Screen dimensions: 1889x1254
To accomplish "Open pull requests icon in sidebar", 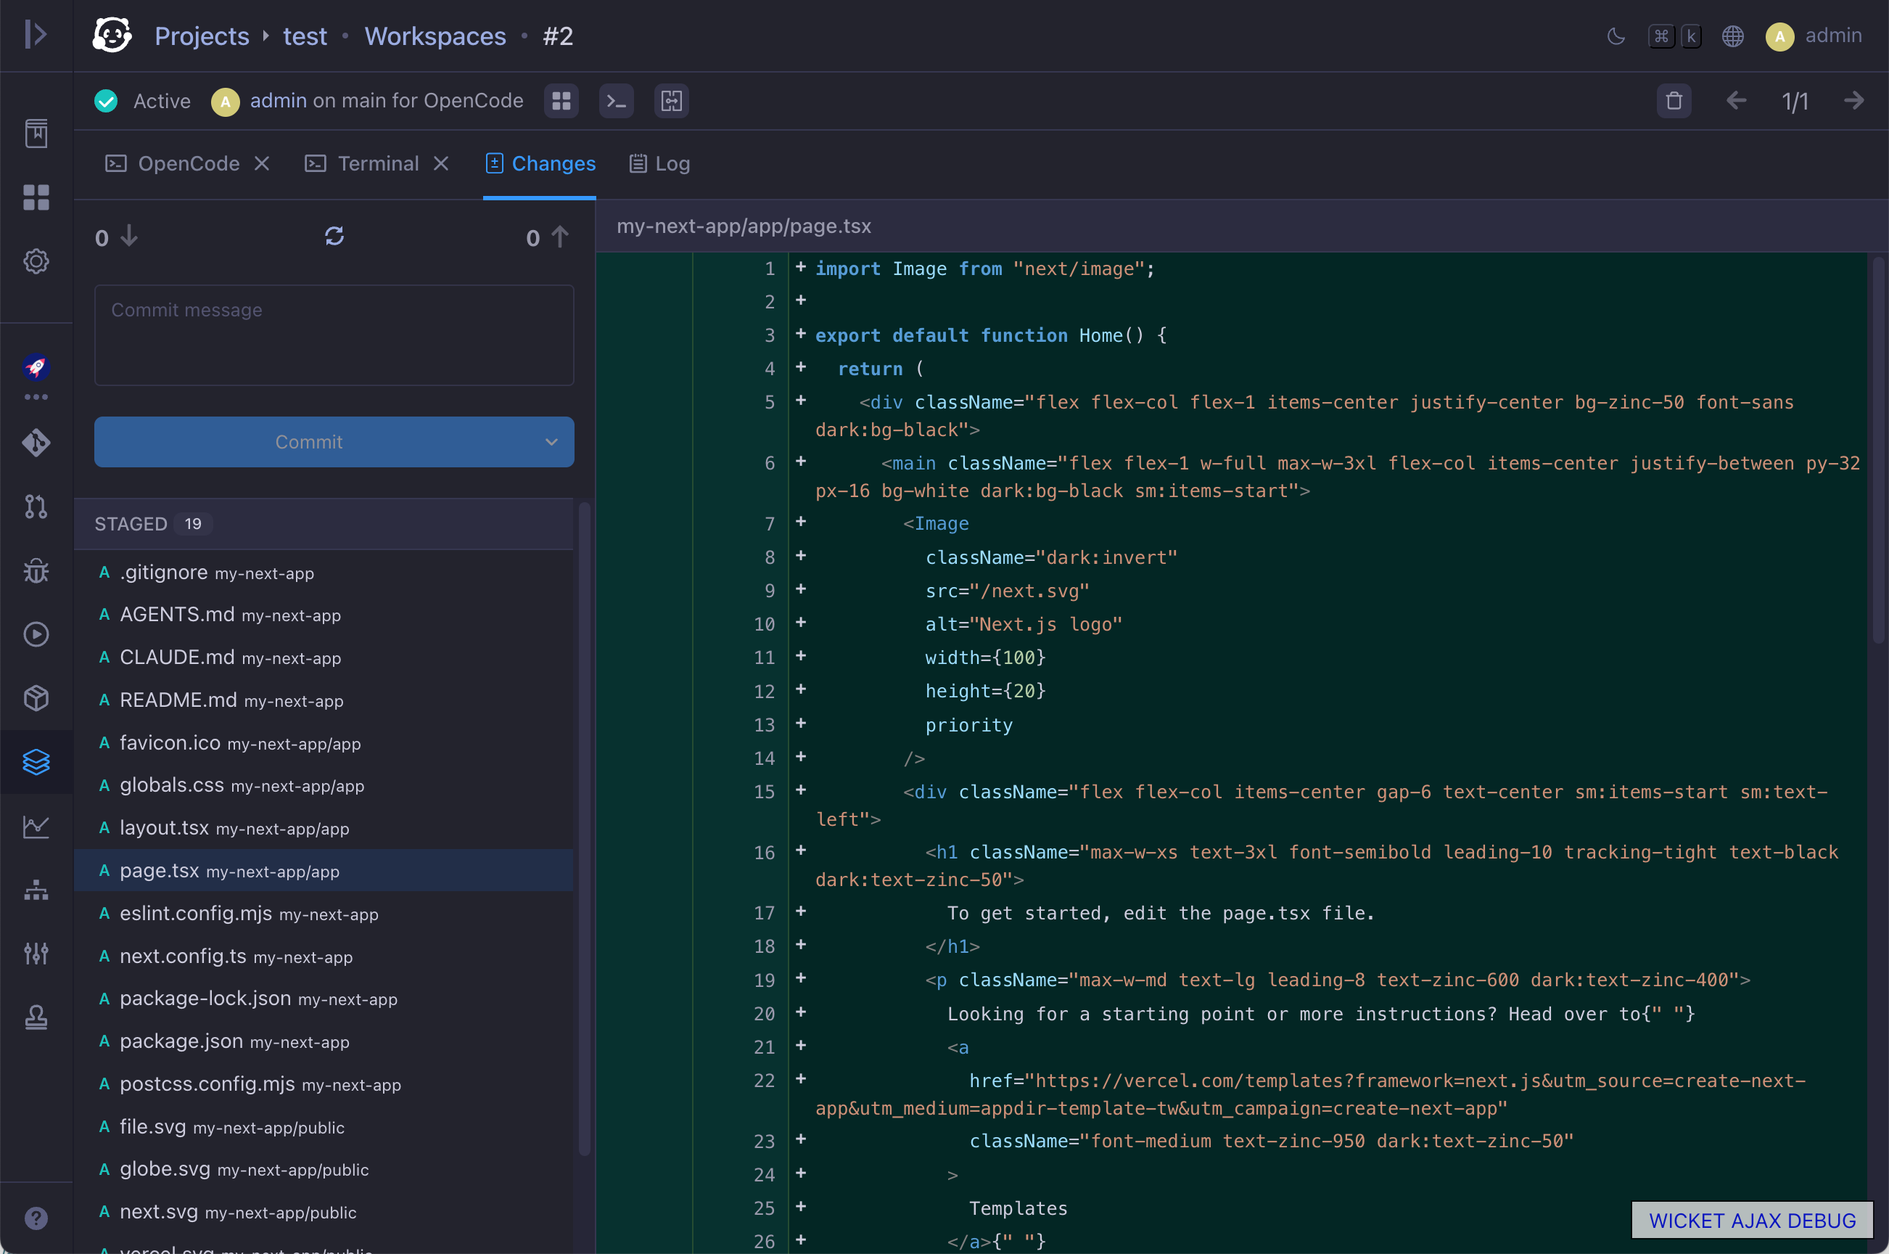I will coord(36,507).
